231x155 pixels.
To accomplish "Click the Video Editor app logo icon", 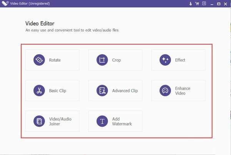I will (x=5, y=3).
